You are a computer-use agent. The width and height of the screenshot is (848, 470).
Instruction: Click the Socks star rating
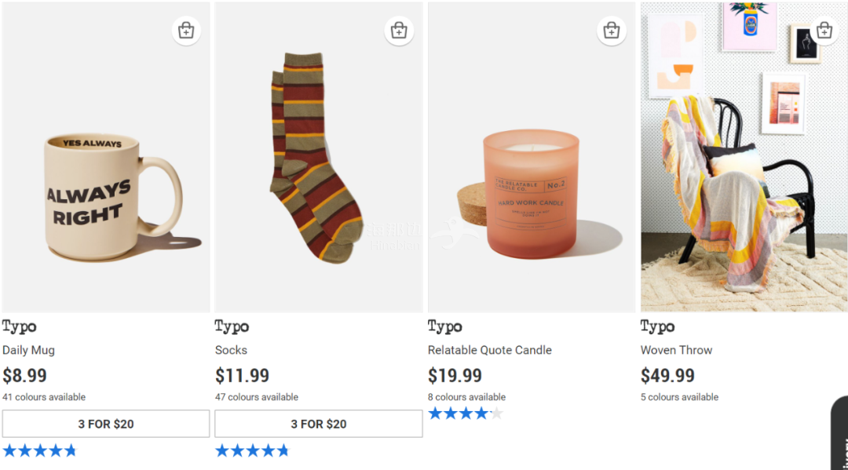coord(252,450)
